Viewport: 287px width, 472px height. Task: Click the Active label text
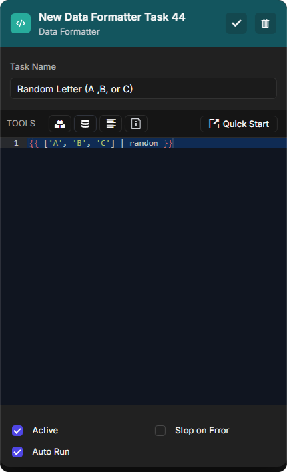45,431
